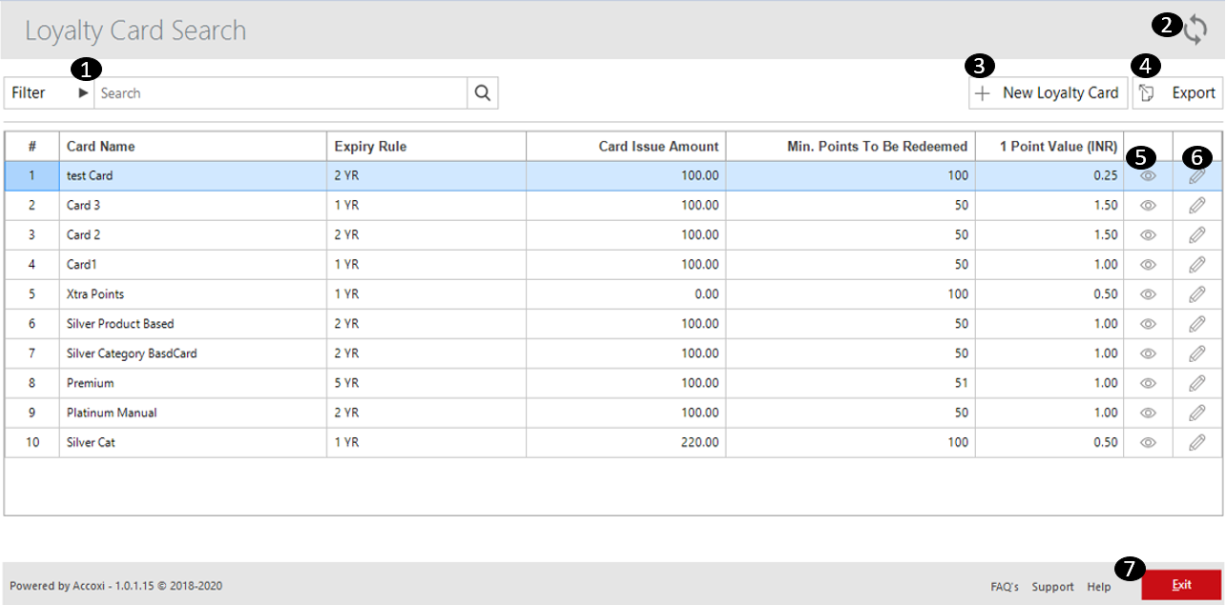
Task: Edit the Xtra Points card
Action: [1197, 294]
